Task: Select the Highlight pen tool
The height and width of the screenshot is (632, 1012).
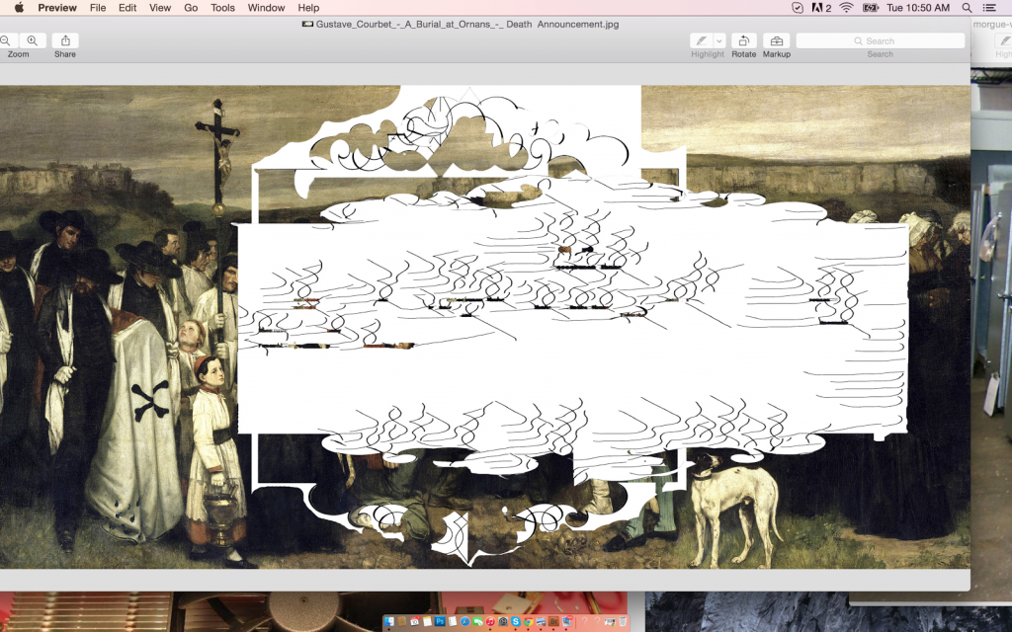Action: 701,40
